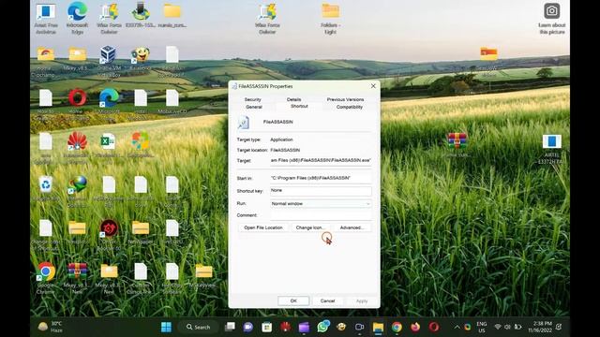Click the Comment input field
600x337 pixels.
click(321, 215)
